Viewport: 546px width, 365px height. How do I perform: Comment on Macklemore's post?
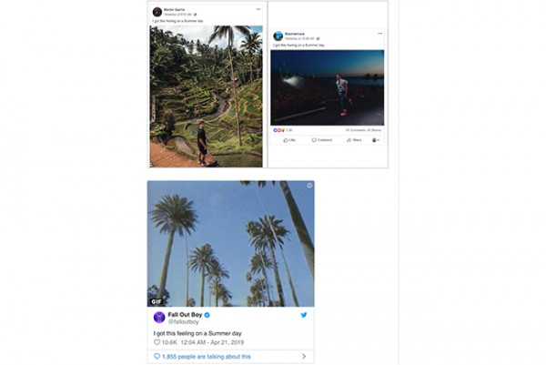coord(322,140)
